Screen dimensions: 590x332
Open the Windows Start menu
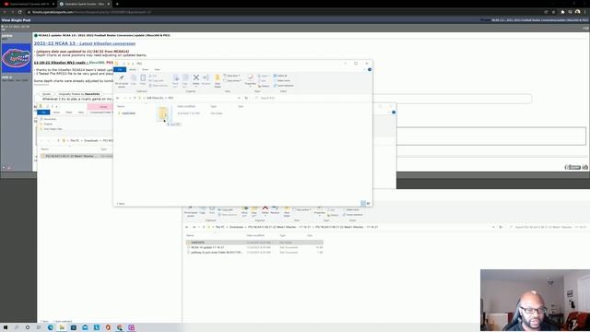[x=6, y=327]
